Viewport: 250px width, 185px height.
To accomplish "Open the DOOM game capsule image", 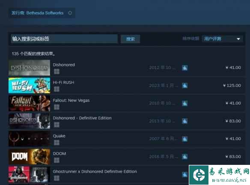I will point(30,157).
